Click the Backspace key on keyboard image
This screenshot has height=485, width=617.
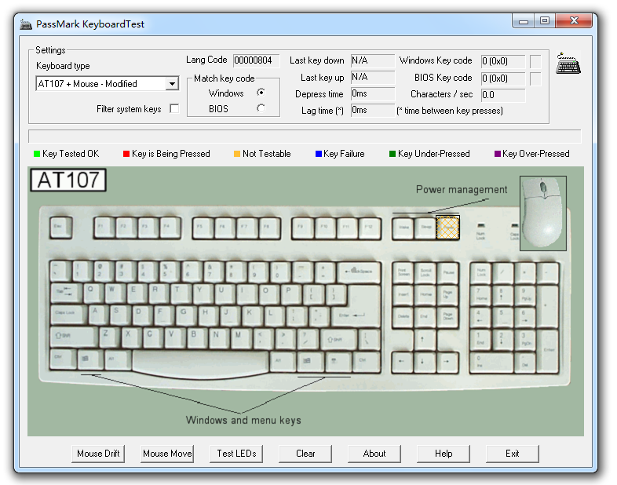click(358, 272)
